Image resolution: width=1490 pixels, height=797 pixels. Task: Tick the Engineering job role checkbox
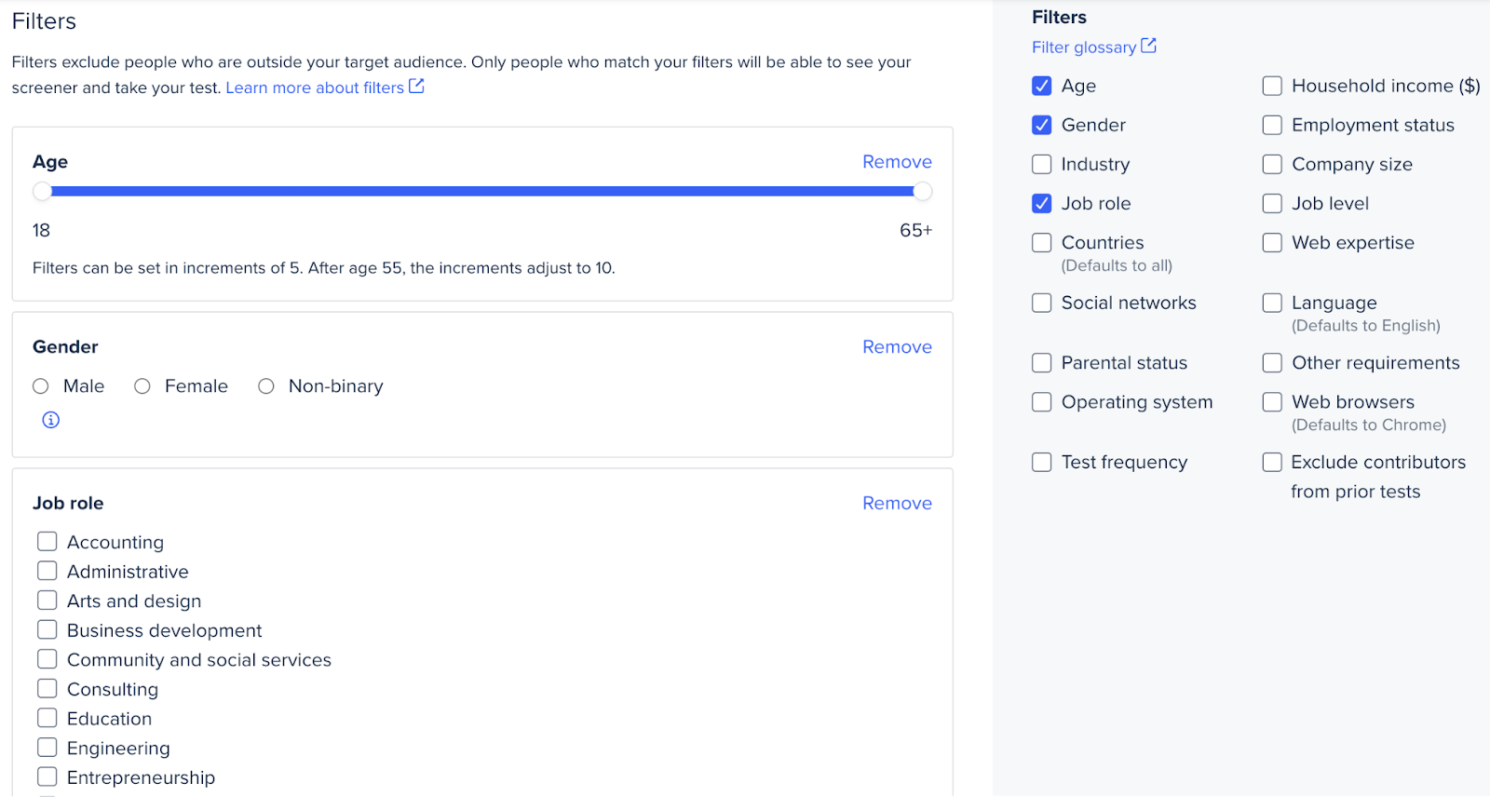(47, 748)
